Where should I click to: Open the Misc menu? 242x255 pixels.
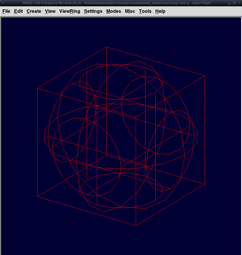click(130, 11)
